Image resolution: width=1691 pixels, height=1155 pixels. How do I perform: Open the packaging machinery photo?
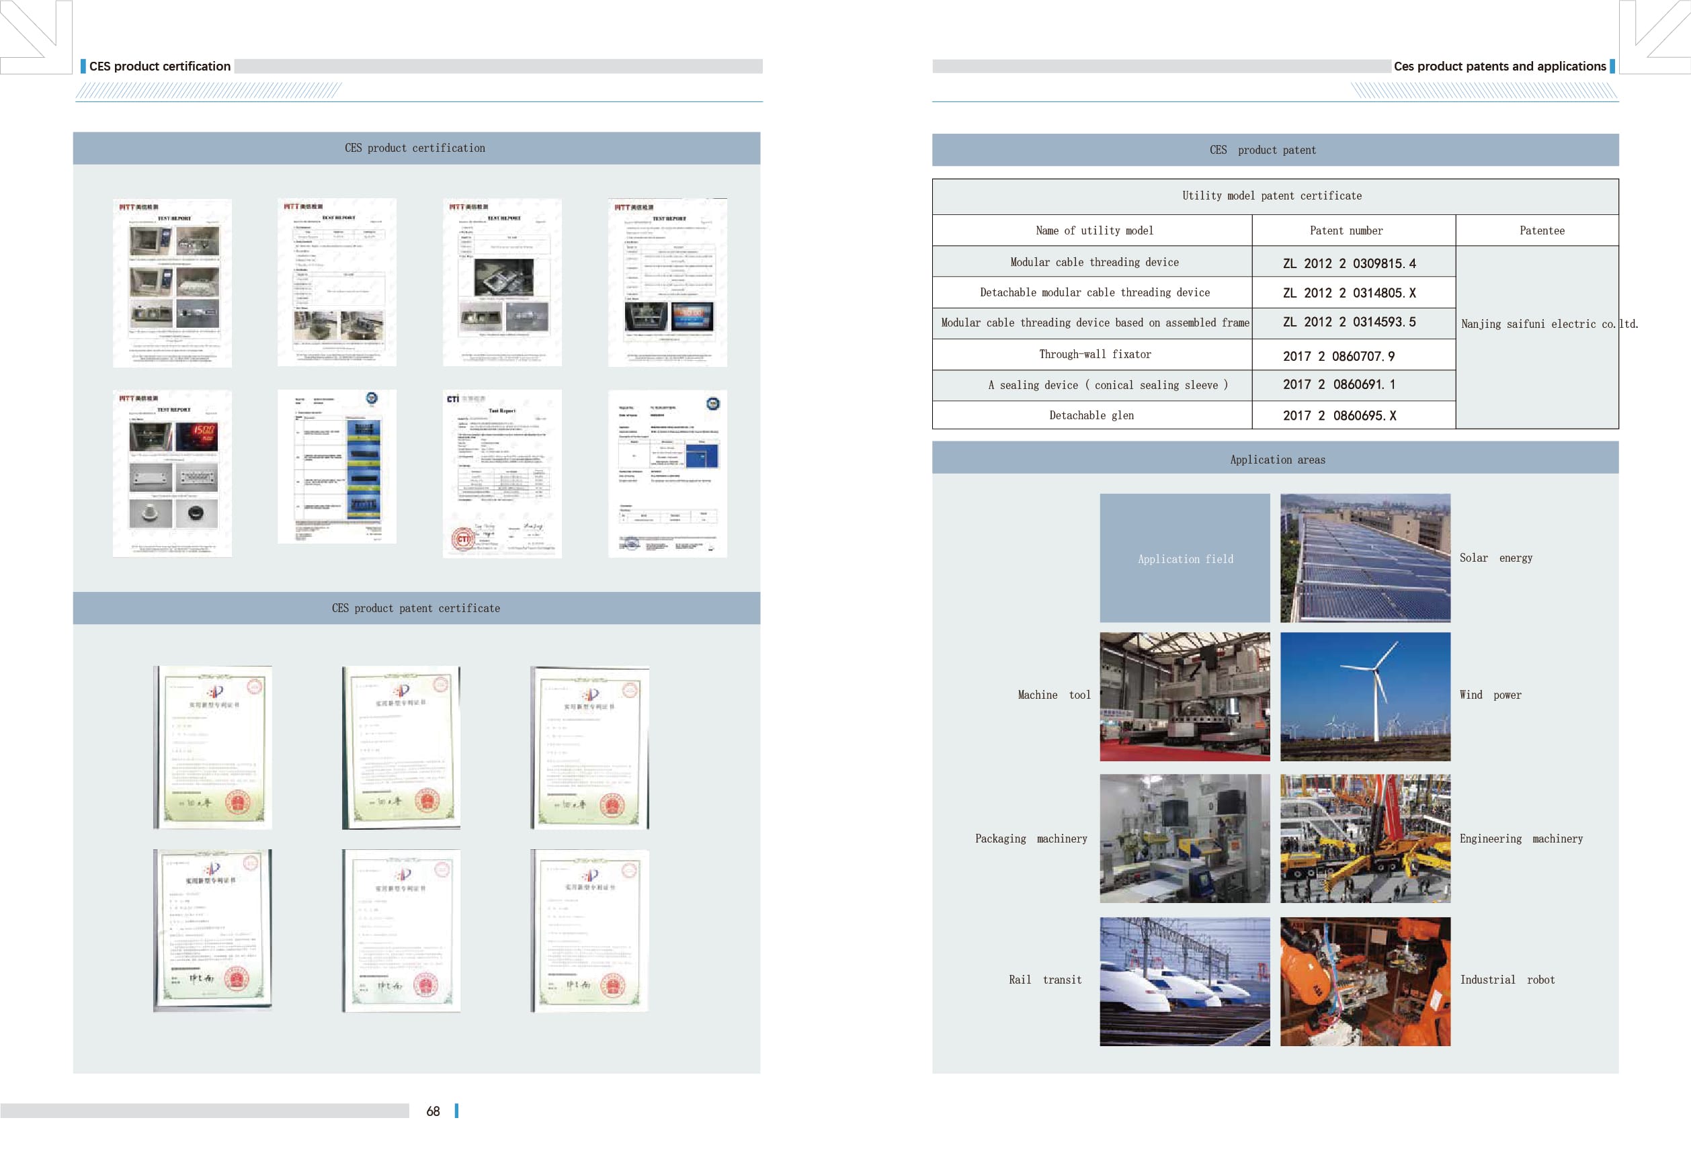[1184, 838]
